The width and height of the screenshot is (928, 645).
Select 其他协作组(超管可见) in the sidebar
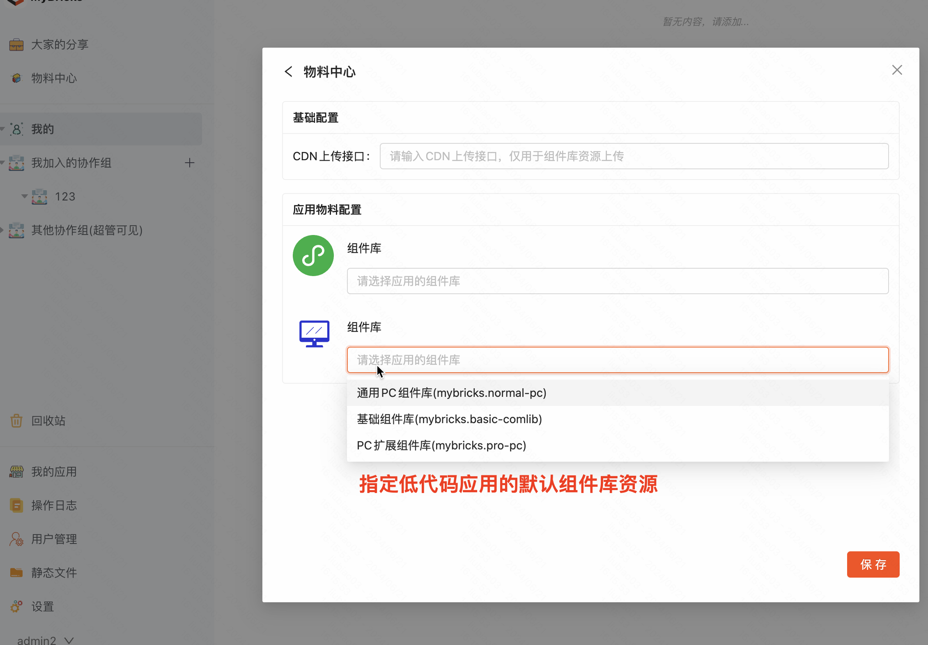tap(87, 230)
